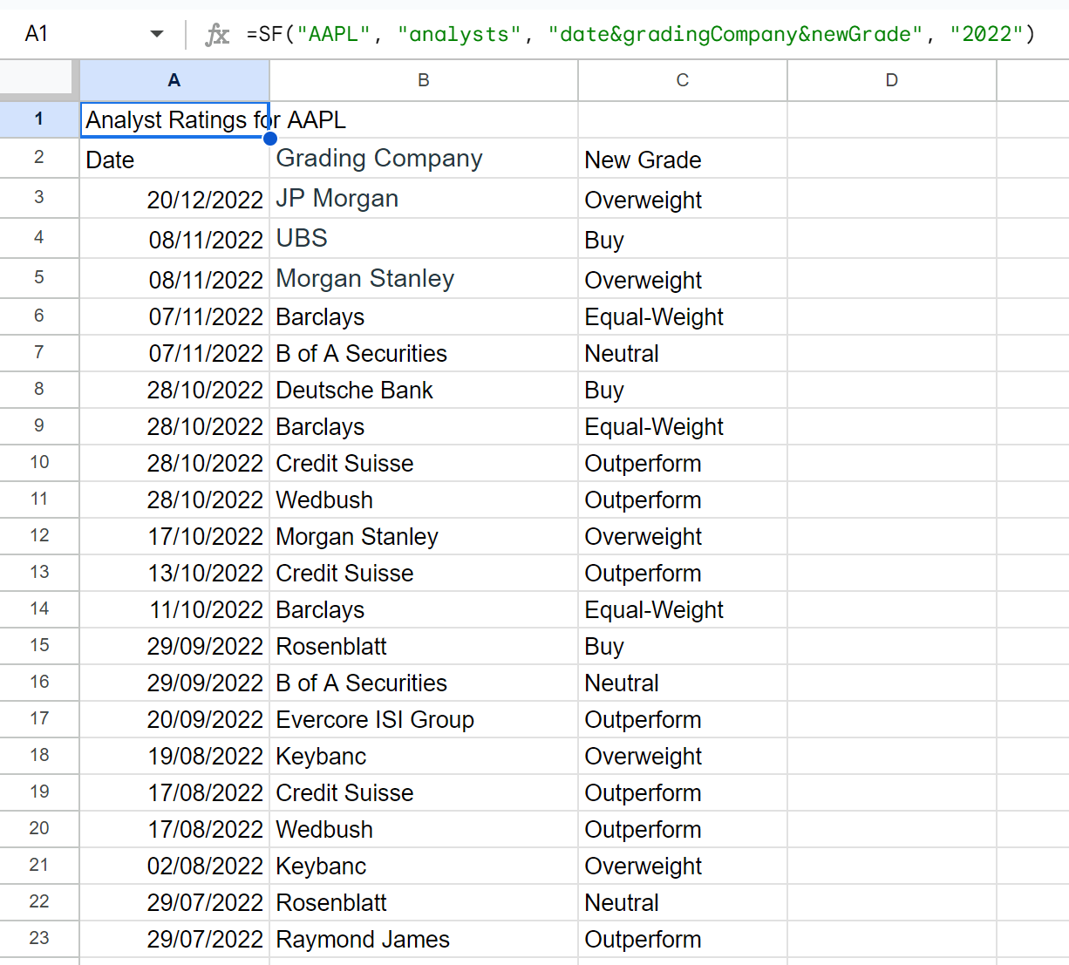The height and width of the screenshot is (965, 1069).
Task: Click date cell 29/09/2022 in row 15
Action: (174, 646)
